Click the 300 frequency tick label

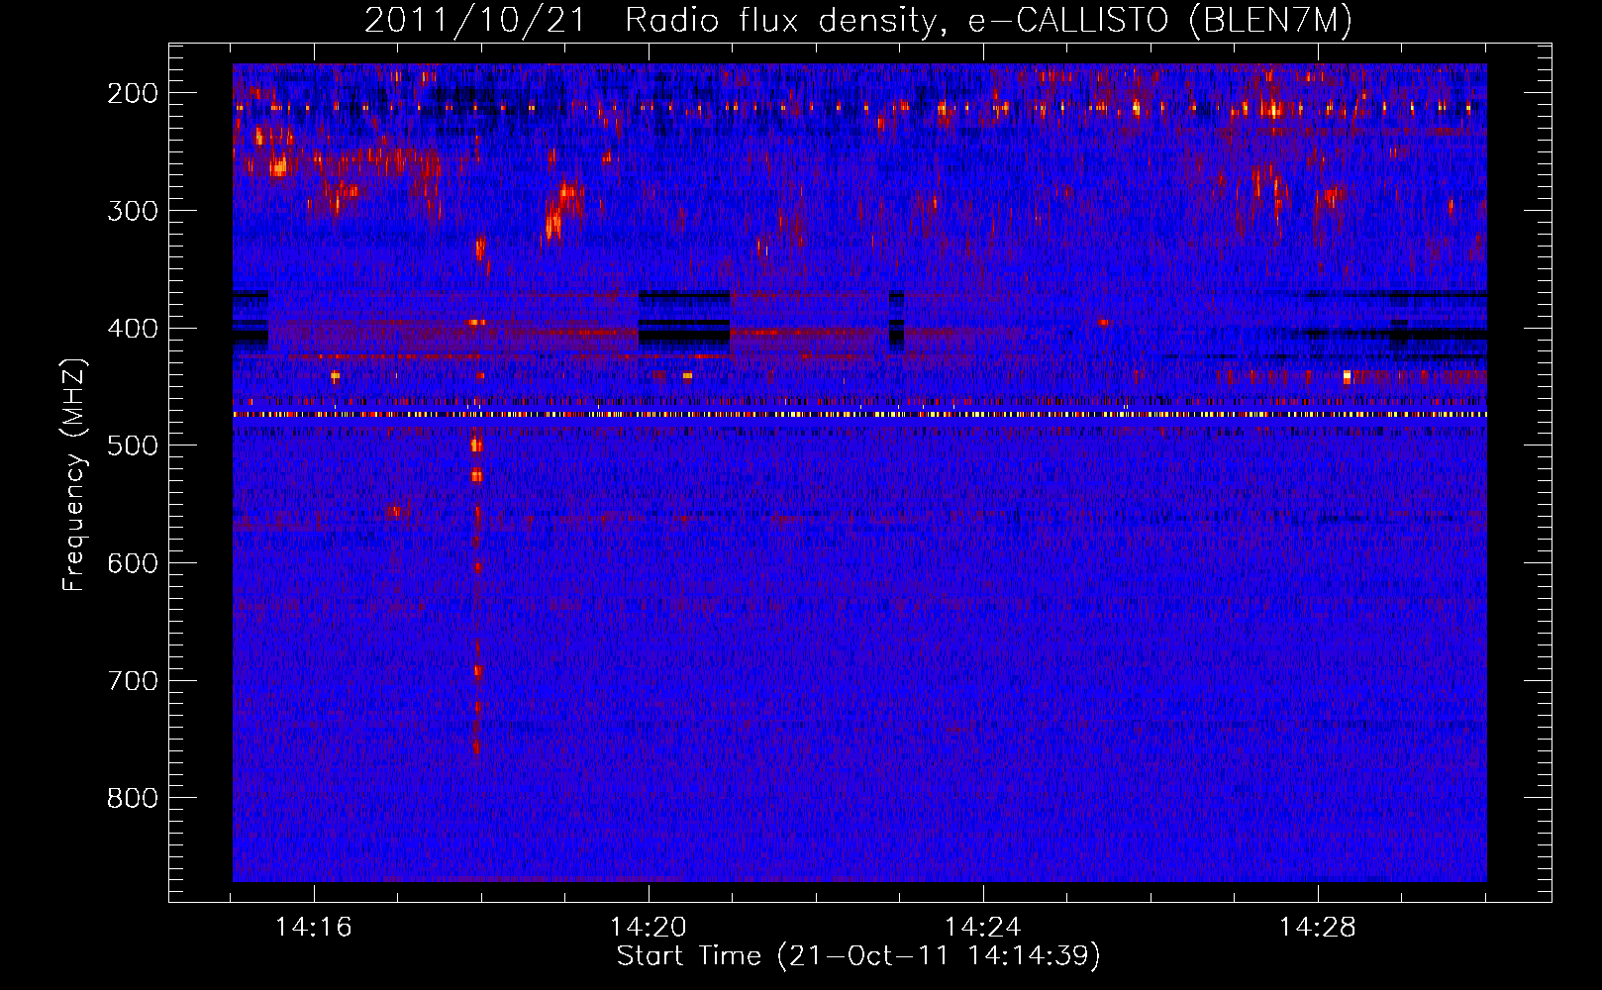(x=133, y=211)
